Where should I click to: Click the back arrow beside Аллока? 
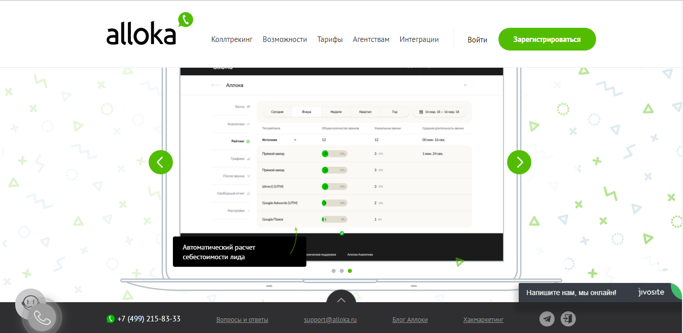click(x=216, y=85)
